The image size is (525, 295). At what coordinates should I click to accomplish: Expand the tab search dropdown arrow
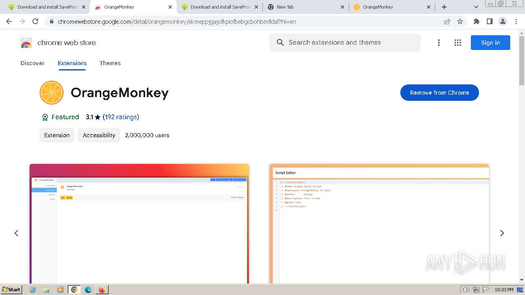click(476, 7)
